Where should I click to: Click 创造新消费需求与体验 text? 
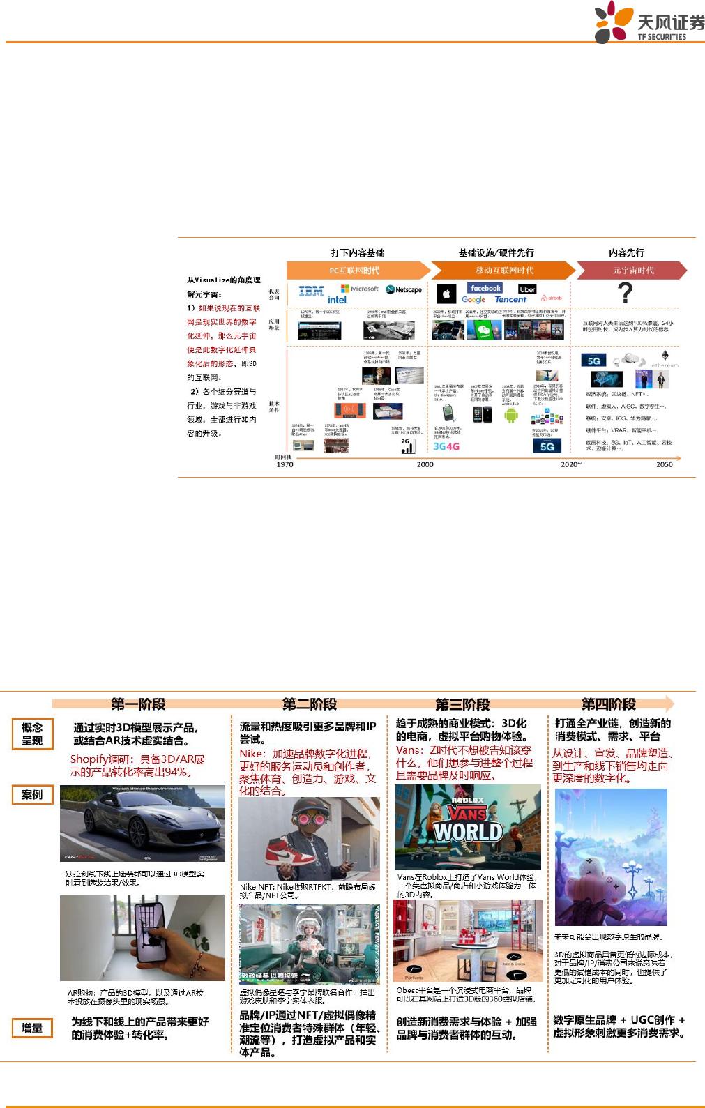(x=467, y=1028)
